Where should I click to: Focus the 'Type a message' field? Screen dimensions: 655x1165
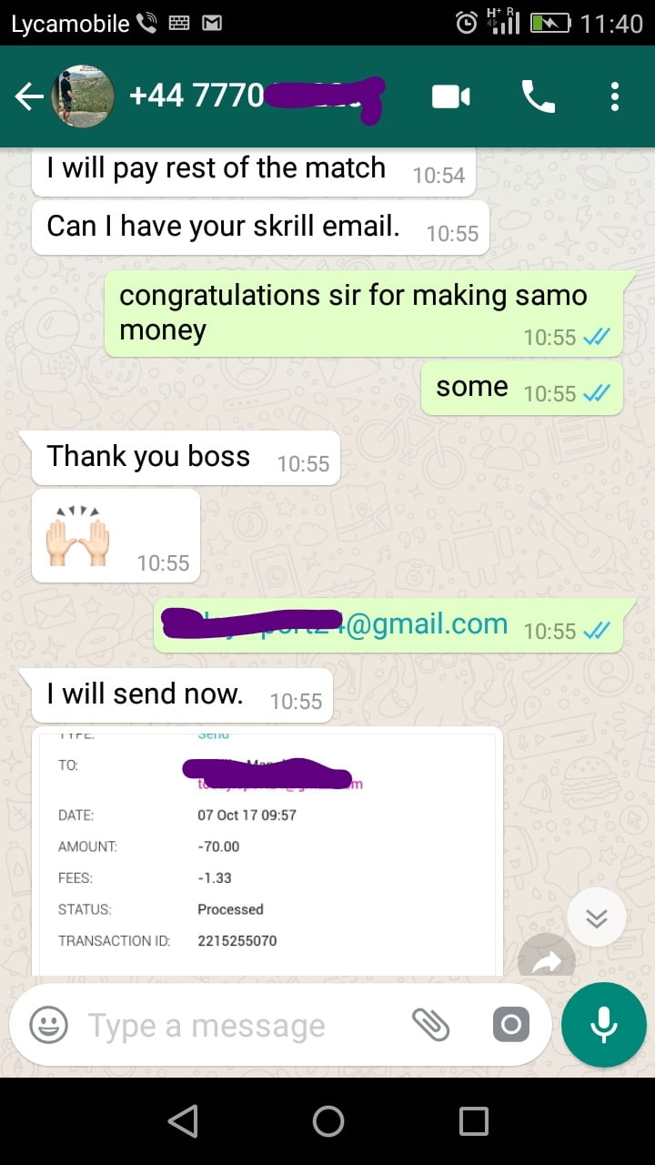237,1026
